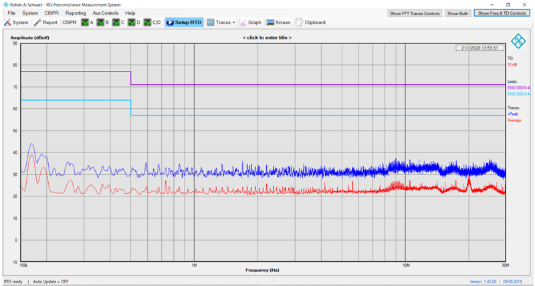Click the light-blue EN61000-6-4 limit legend entry
This screenshot has height=286, width=535.
519,94
